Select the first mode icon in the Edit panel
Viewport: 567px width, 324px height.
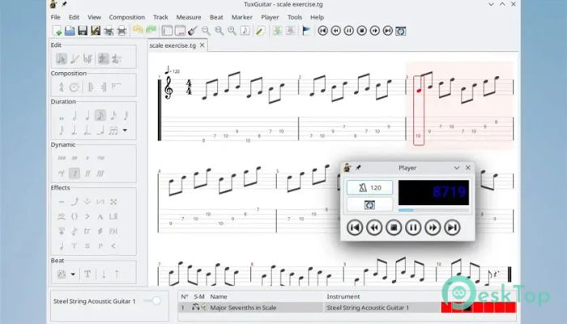(x=61, y=58)
